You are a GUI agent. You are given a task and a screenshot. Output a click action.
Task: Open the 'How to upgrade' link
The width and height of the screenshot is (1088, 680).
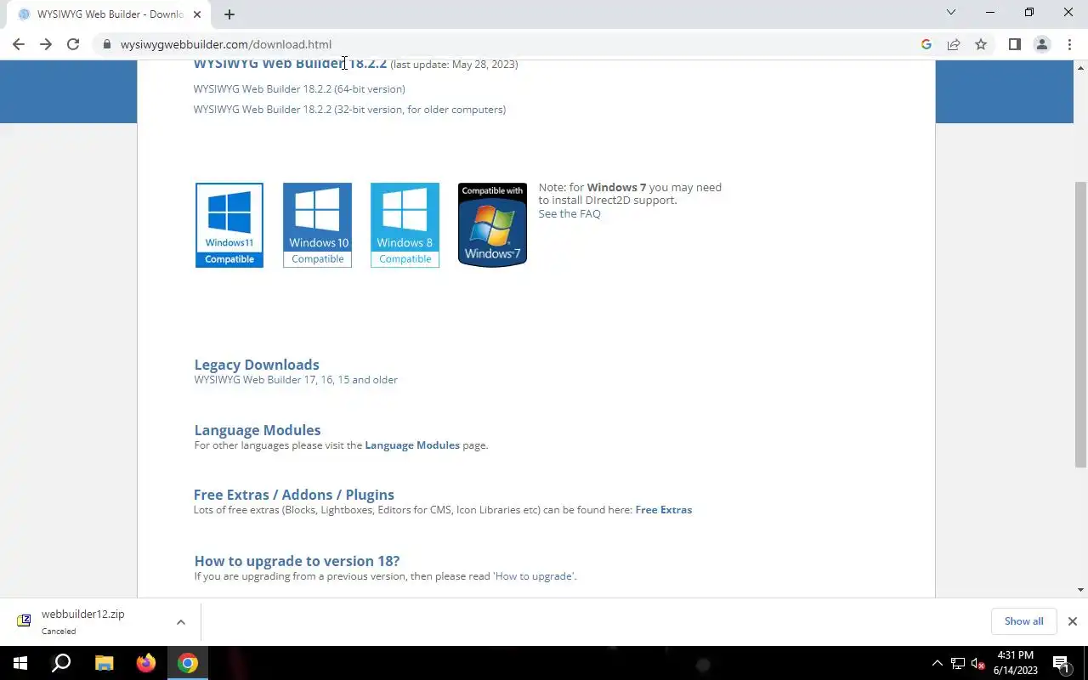pos(534,576)
